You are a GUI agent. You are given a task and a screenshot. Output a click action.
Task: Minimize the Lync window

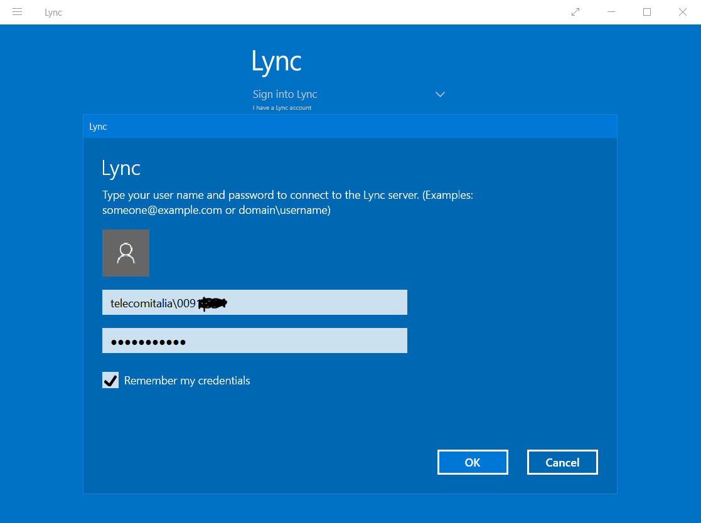tap(611, 12)
